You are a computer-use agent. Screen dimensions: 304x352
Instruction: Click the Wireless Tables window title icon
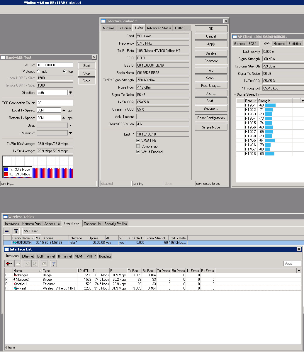(6, 217)
